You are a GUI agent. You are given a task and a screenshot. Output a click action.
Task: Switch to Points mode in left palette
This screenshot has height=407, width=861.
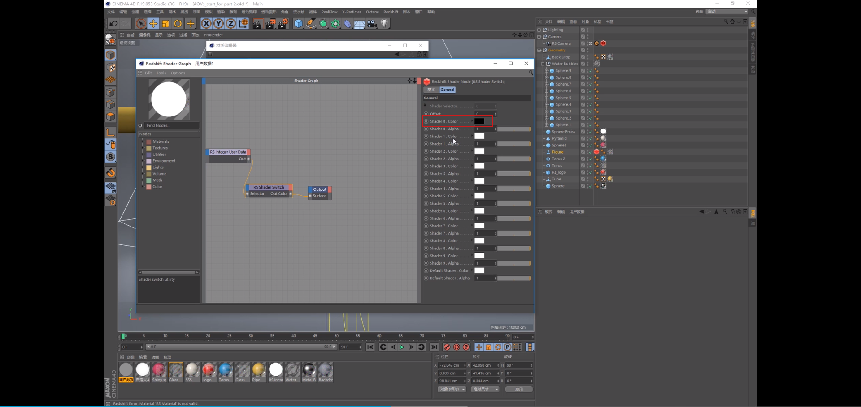click(111, 93)
